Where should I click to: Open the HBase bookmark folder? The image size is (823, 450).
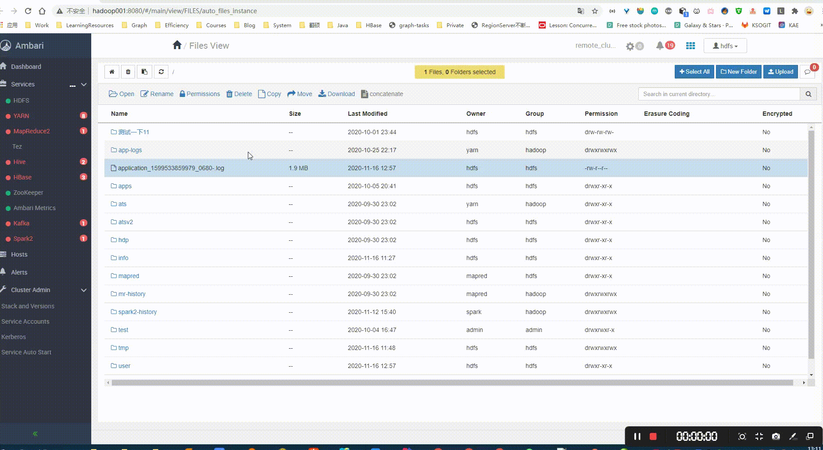click(369, 25)
